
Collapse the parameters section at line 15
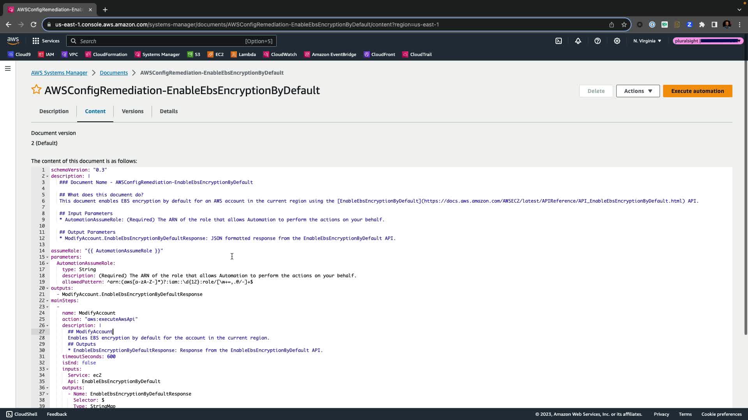tap(48, 257)
